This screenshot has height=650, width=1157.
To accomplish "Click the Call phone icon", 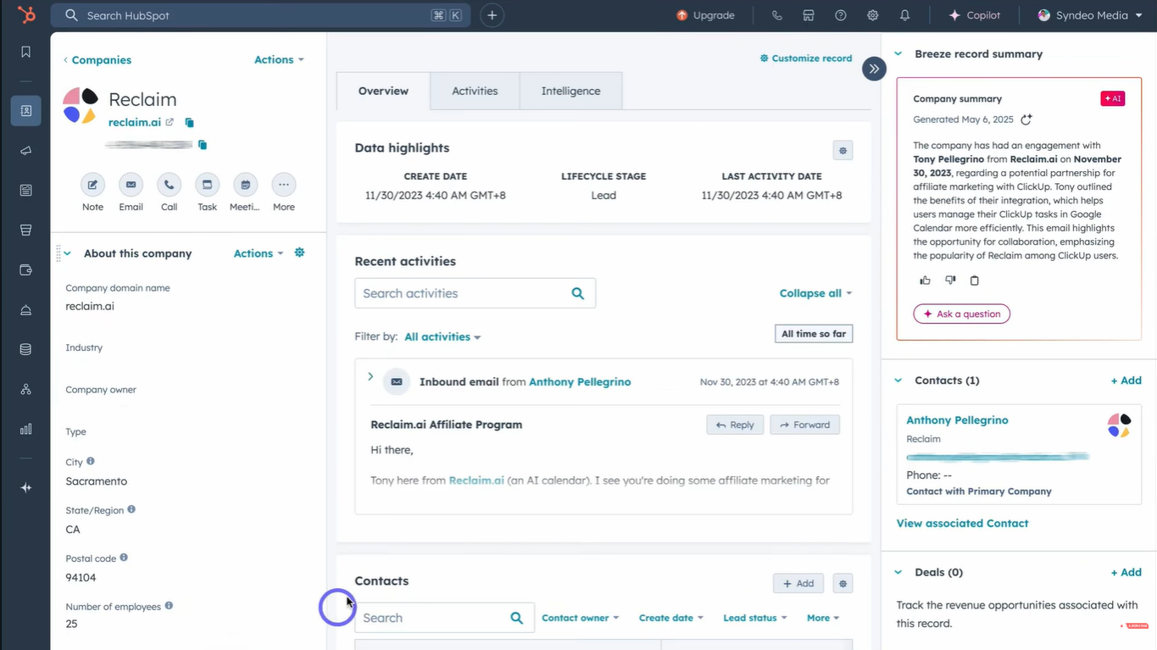I will pyautogui.click(x=169, y=185).
